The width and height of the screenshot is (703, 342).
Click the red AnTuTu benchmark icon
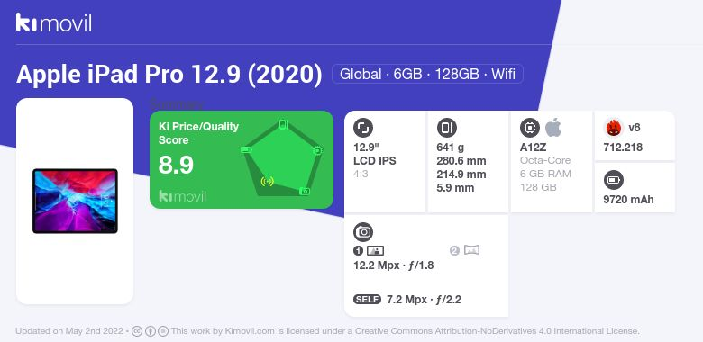click(x=613, y=128)
